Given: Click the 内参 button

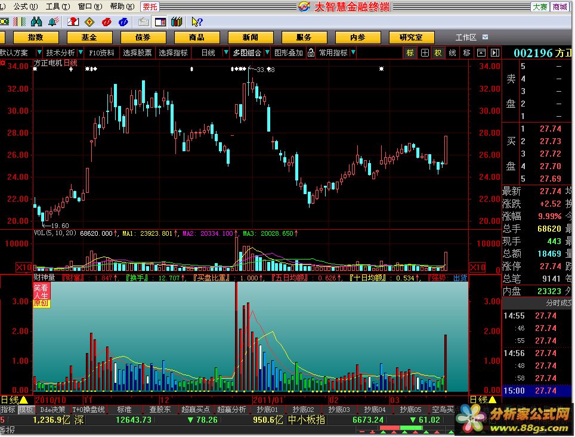Looking at the screenshot, I should tap(357, 37).
